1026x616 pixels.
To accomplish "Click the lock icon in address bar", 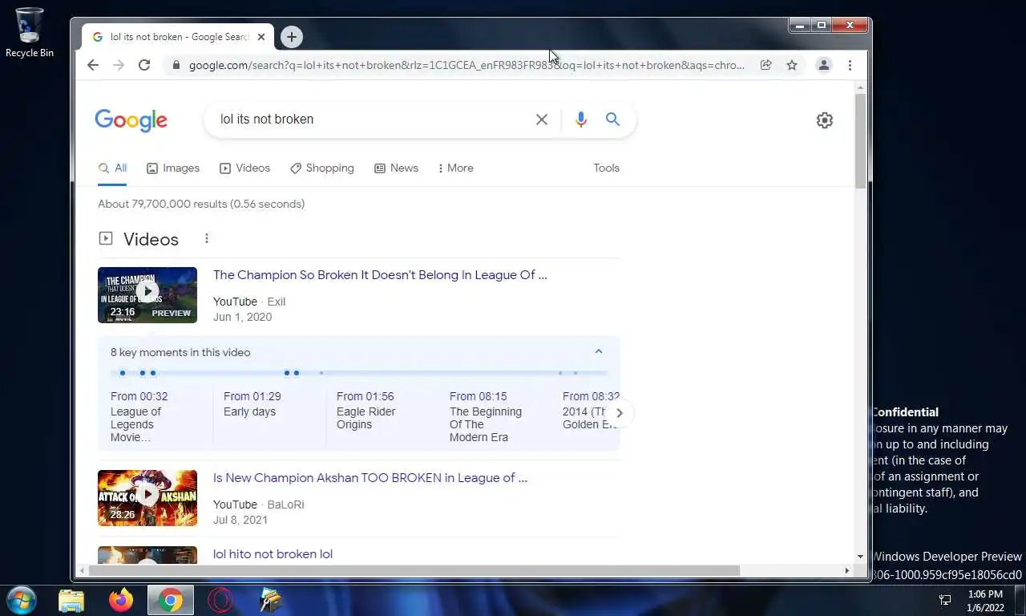I will pyautogui.click(x=176, y=65).
